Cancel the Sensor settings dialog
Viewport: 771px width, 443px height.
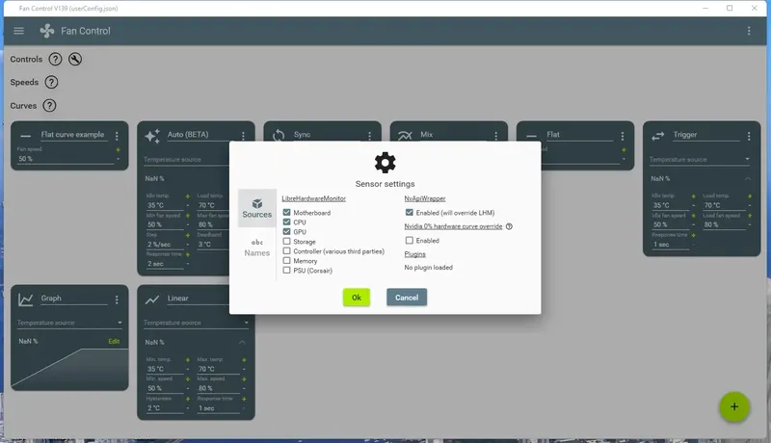(407, 298)
